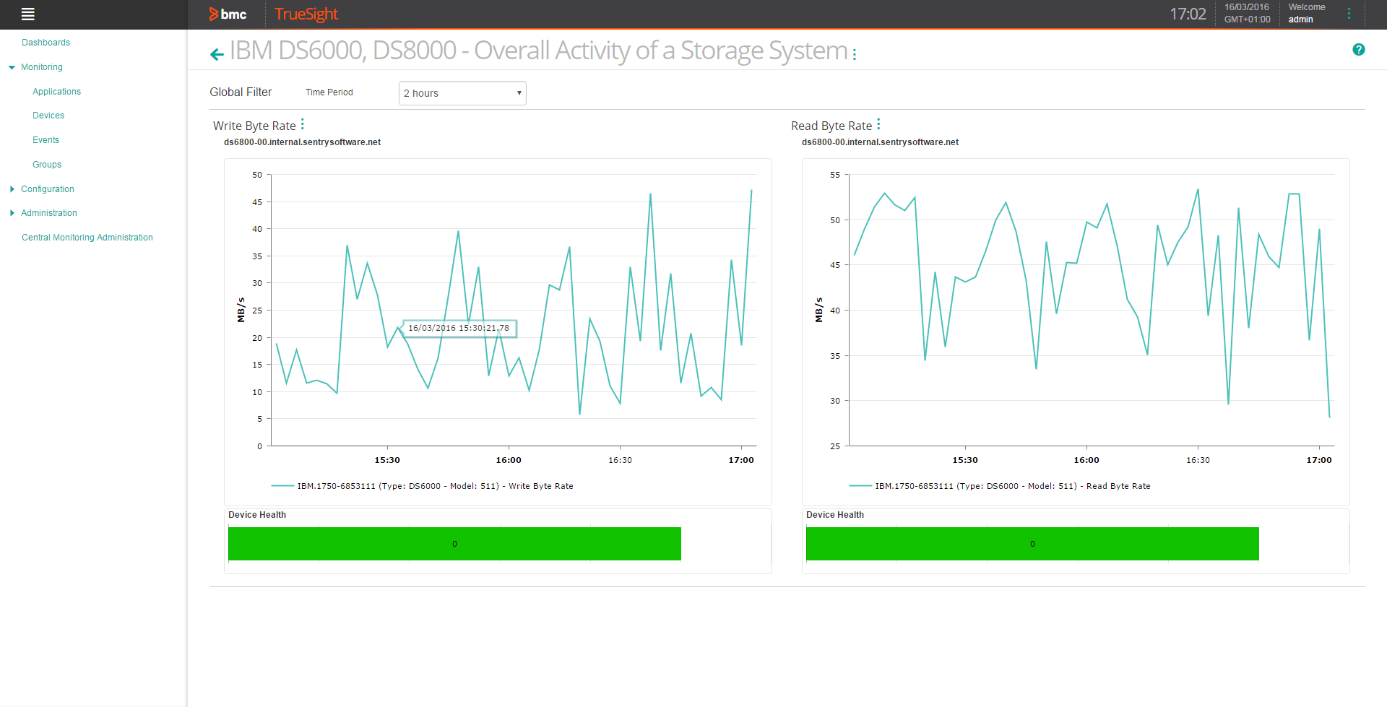Open Events under Monitoring
The height and width of the screenshot is (707, 1387).
click(x=46, y=140)
